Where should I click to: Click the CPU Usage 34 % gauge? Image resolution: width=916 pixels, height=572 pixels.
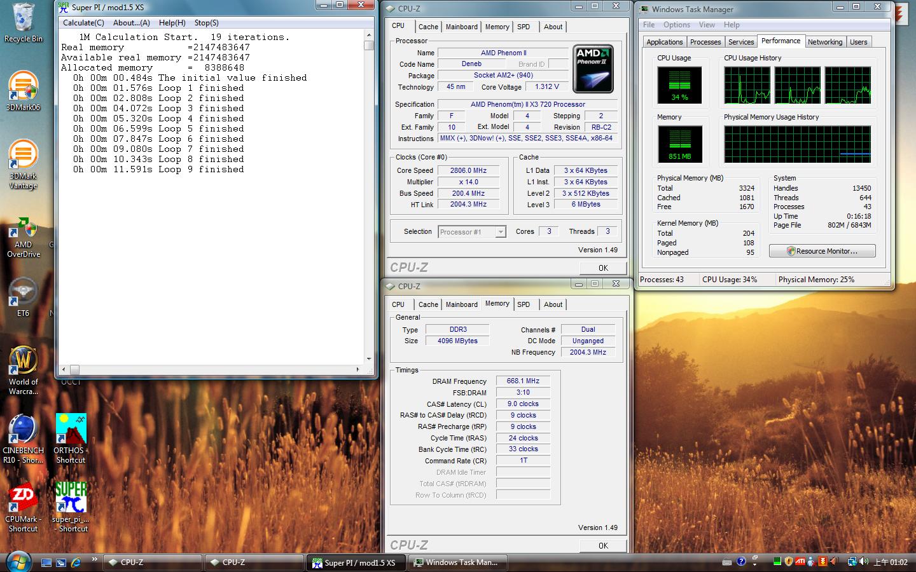pyautogui.click(x=679, y=85)
